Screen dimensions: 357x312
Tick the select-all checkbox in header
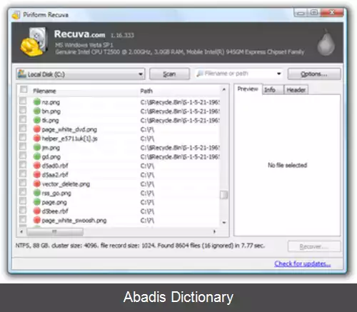click(x=24, y=90)
